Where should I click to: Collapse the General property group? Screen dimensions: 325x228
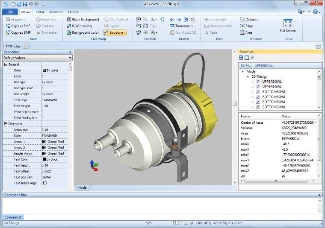[x=5, y=64]
